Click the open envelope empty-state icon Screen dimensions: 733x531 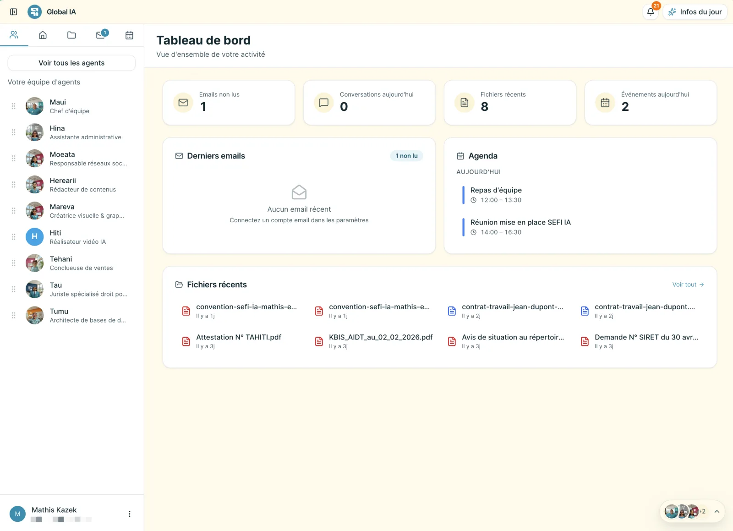point(299,192)
